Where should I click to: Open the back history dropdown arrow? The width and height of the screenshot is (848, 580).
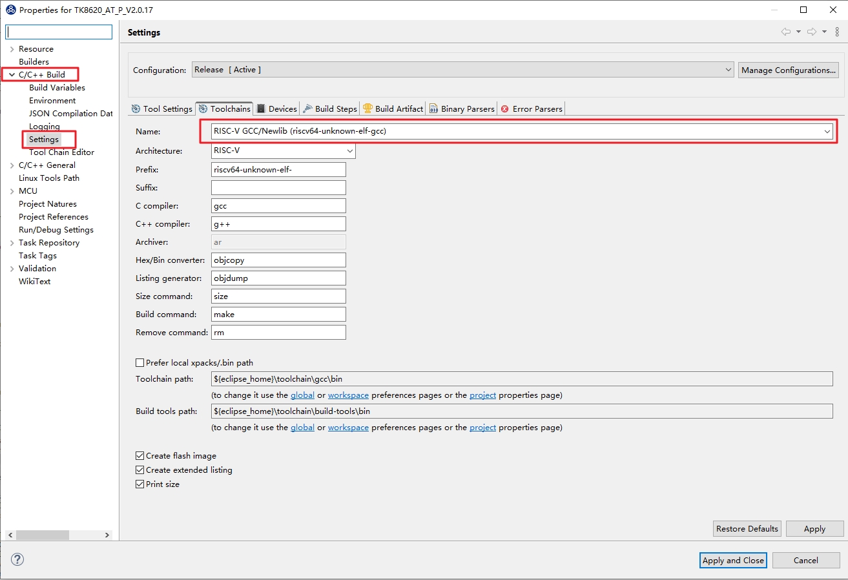point(798,32)
